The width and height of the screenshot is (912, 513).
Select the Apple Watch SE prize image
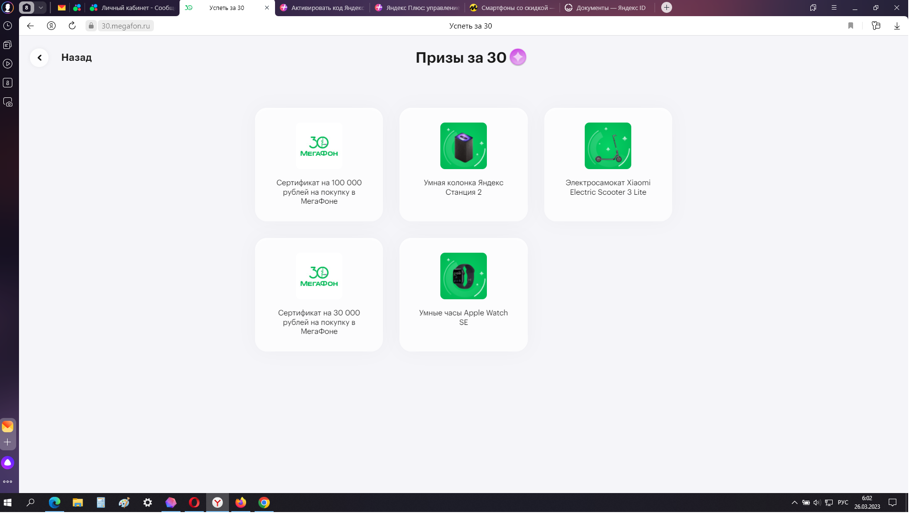[x=464, y=276]
